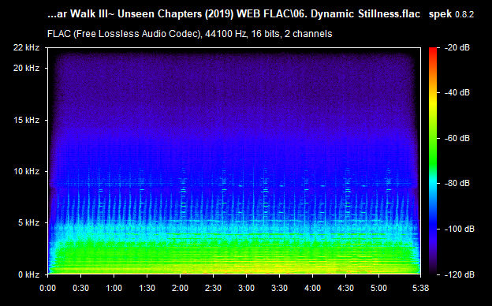Click the -40 dB legend label
The height and width of the screenshot is (306, 492).
pyautogui.click(x=457, y=92)
